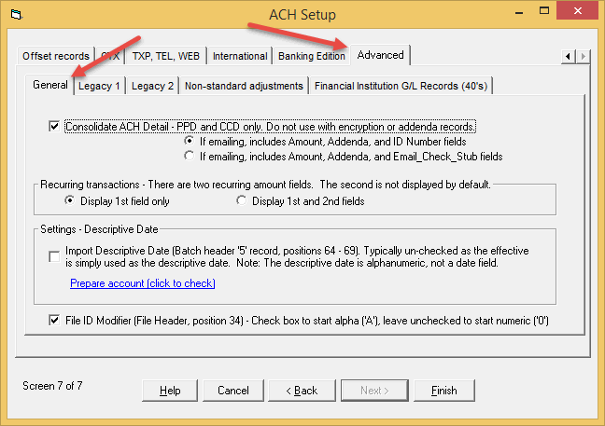Uncheck the File ID Modifier checkbox
This screenshot has width=605, height=426.
pyautogui.click(x=54, y=320)
